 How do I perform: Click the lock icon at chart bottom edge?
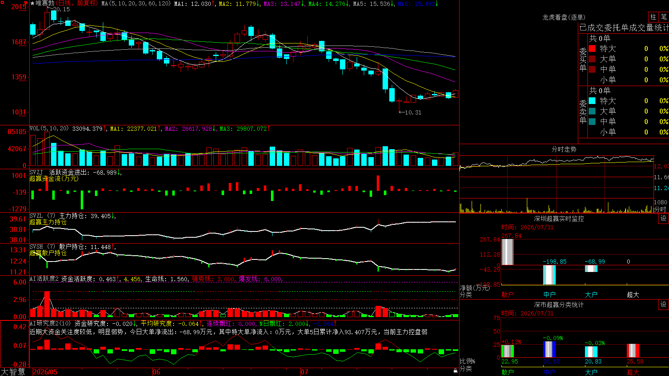(x=456, y=371)
